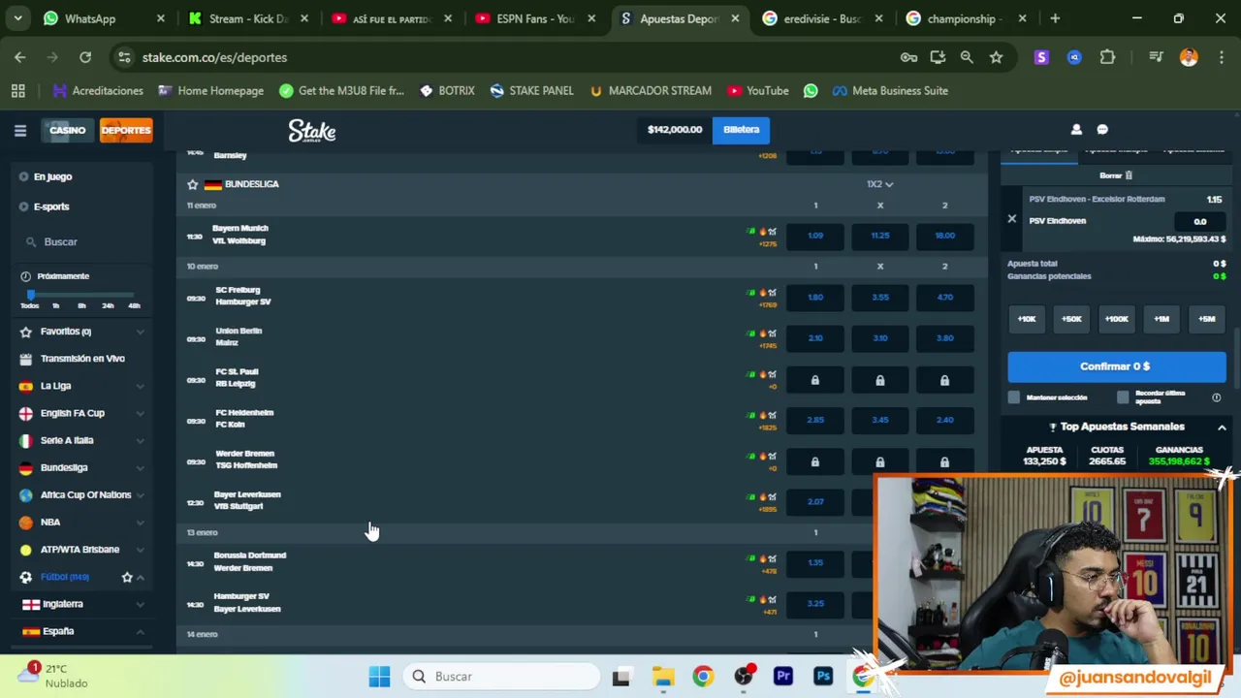Screen dimensions: 1241x698
Task: Click the password key icon in address bar
Action: tap(908, 57)
